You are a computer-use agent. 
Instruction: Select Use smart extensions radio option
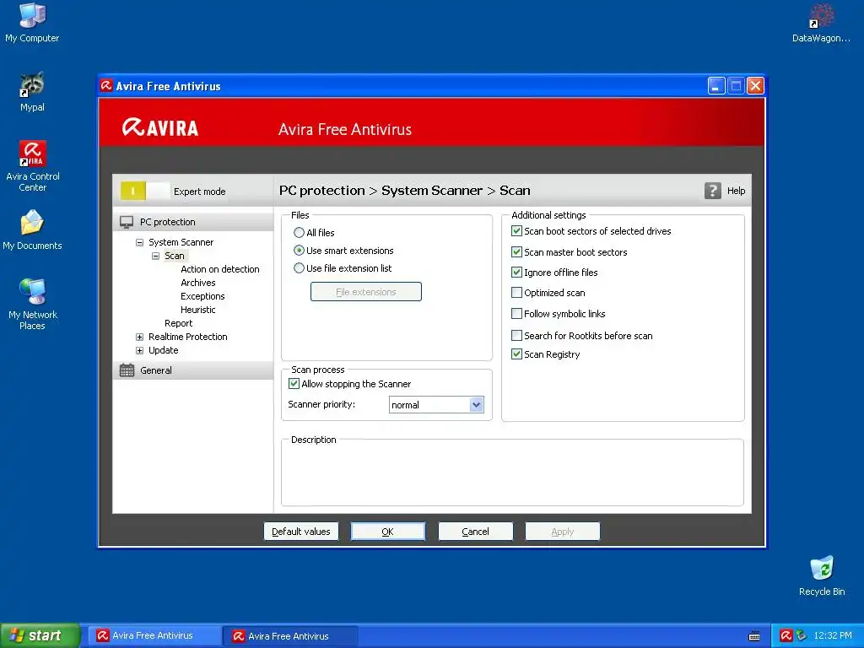coord(299,250)
